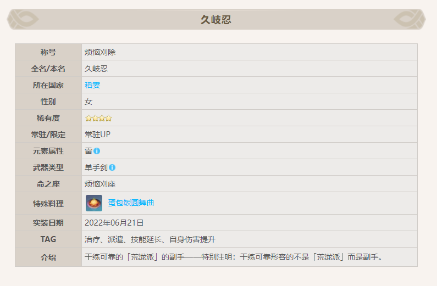This screenshot has width=437, height=286.
Task: Click the 命之座 row label
Action: pyautogui.click(x=48, y=184)
